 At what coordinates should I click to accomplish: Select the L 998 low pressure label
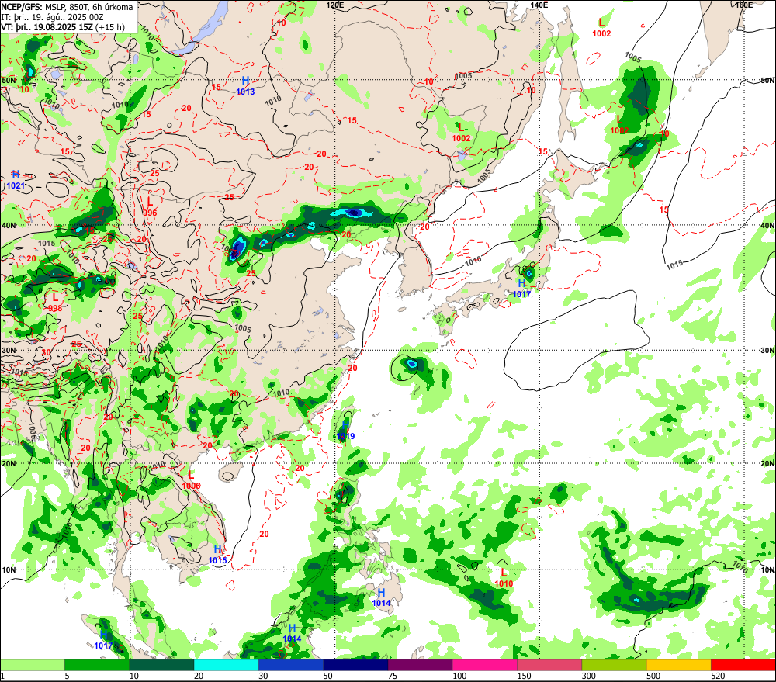coord(55,303)
